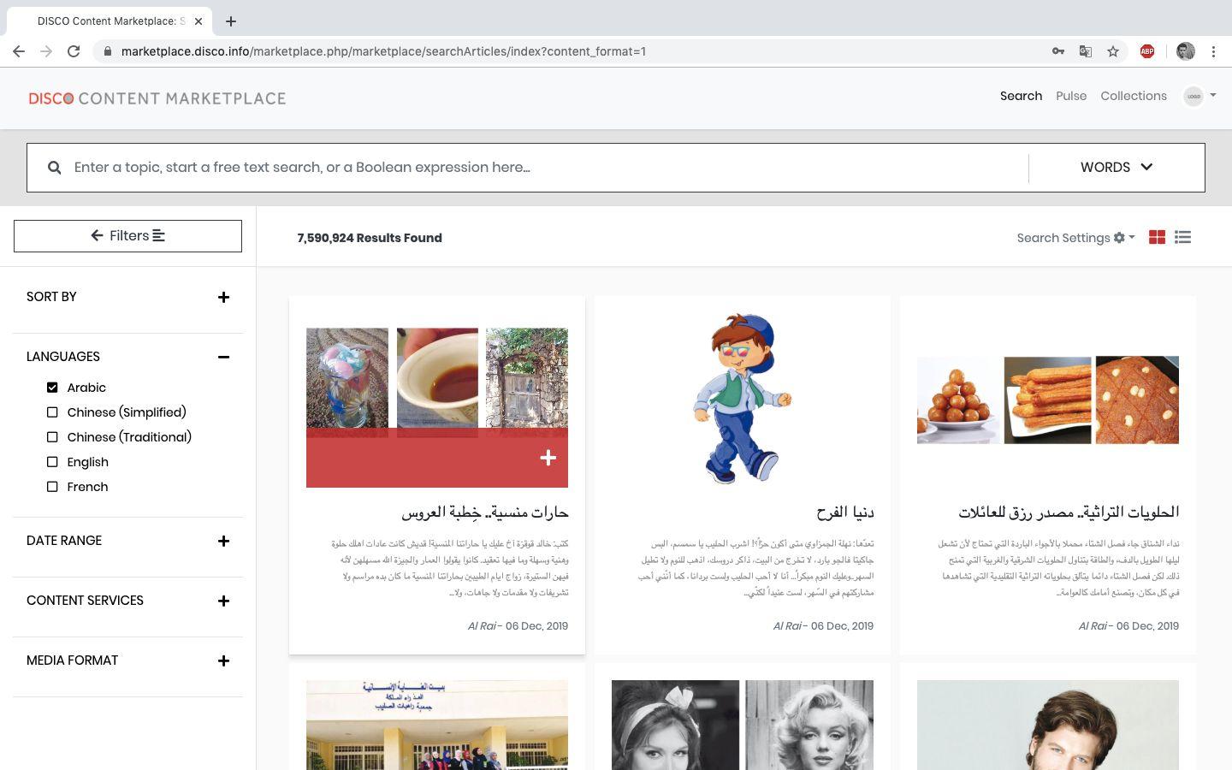Screen dimensions: 1232x770
Task: Open the article titled الحلويات التراثية
Action: (1069, 512)
